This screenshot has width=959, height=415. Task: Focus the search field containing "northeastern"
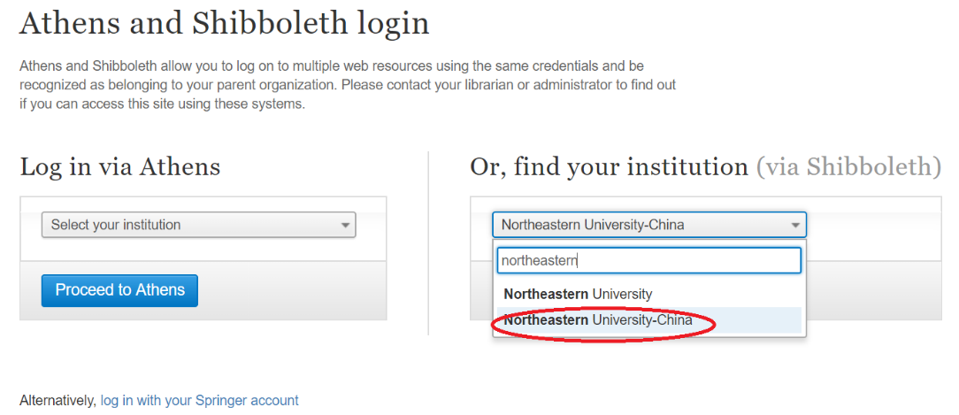coord(648,260)
